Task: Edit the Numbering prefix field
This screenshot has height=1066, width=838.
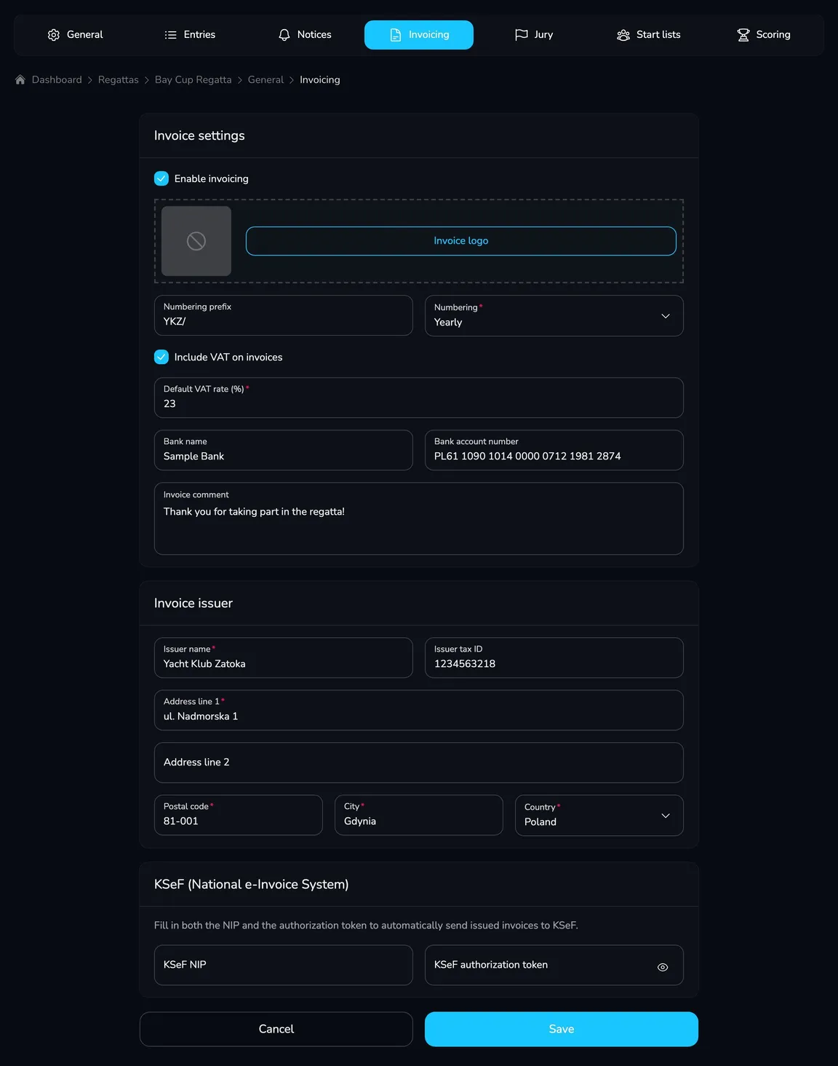Action: pos(284,315)
